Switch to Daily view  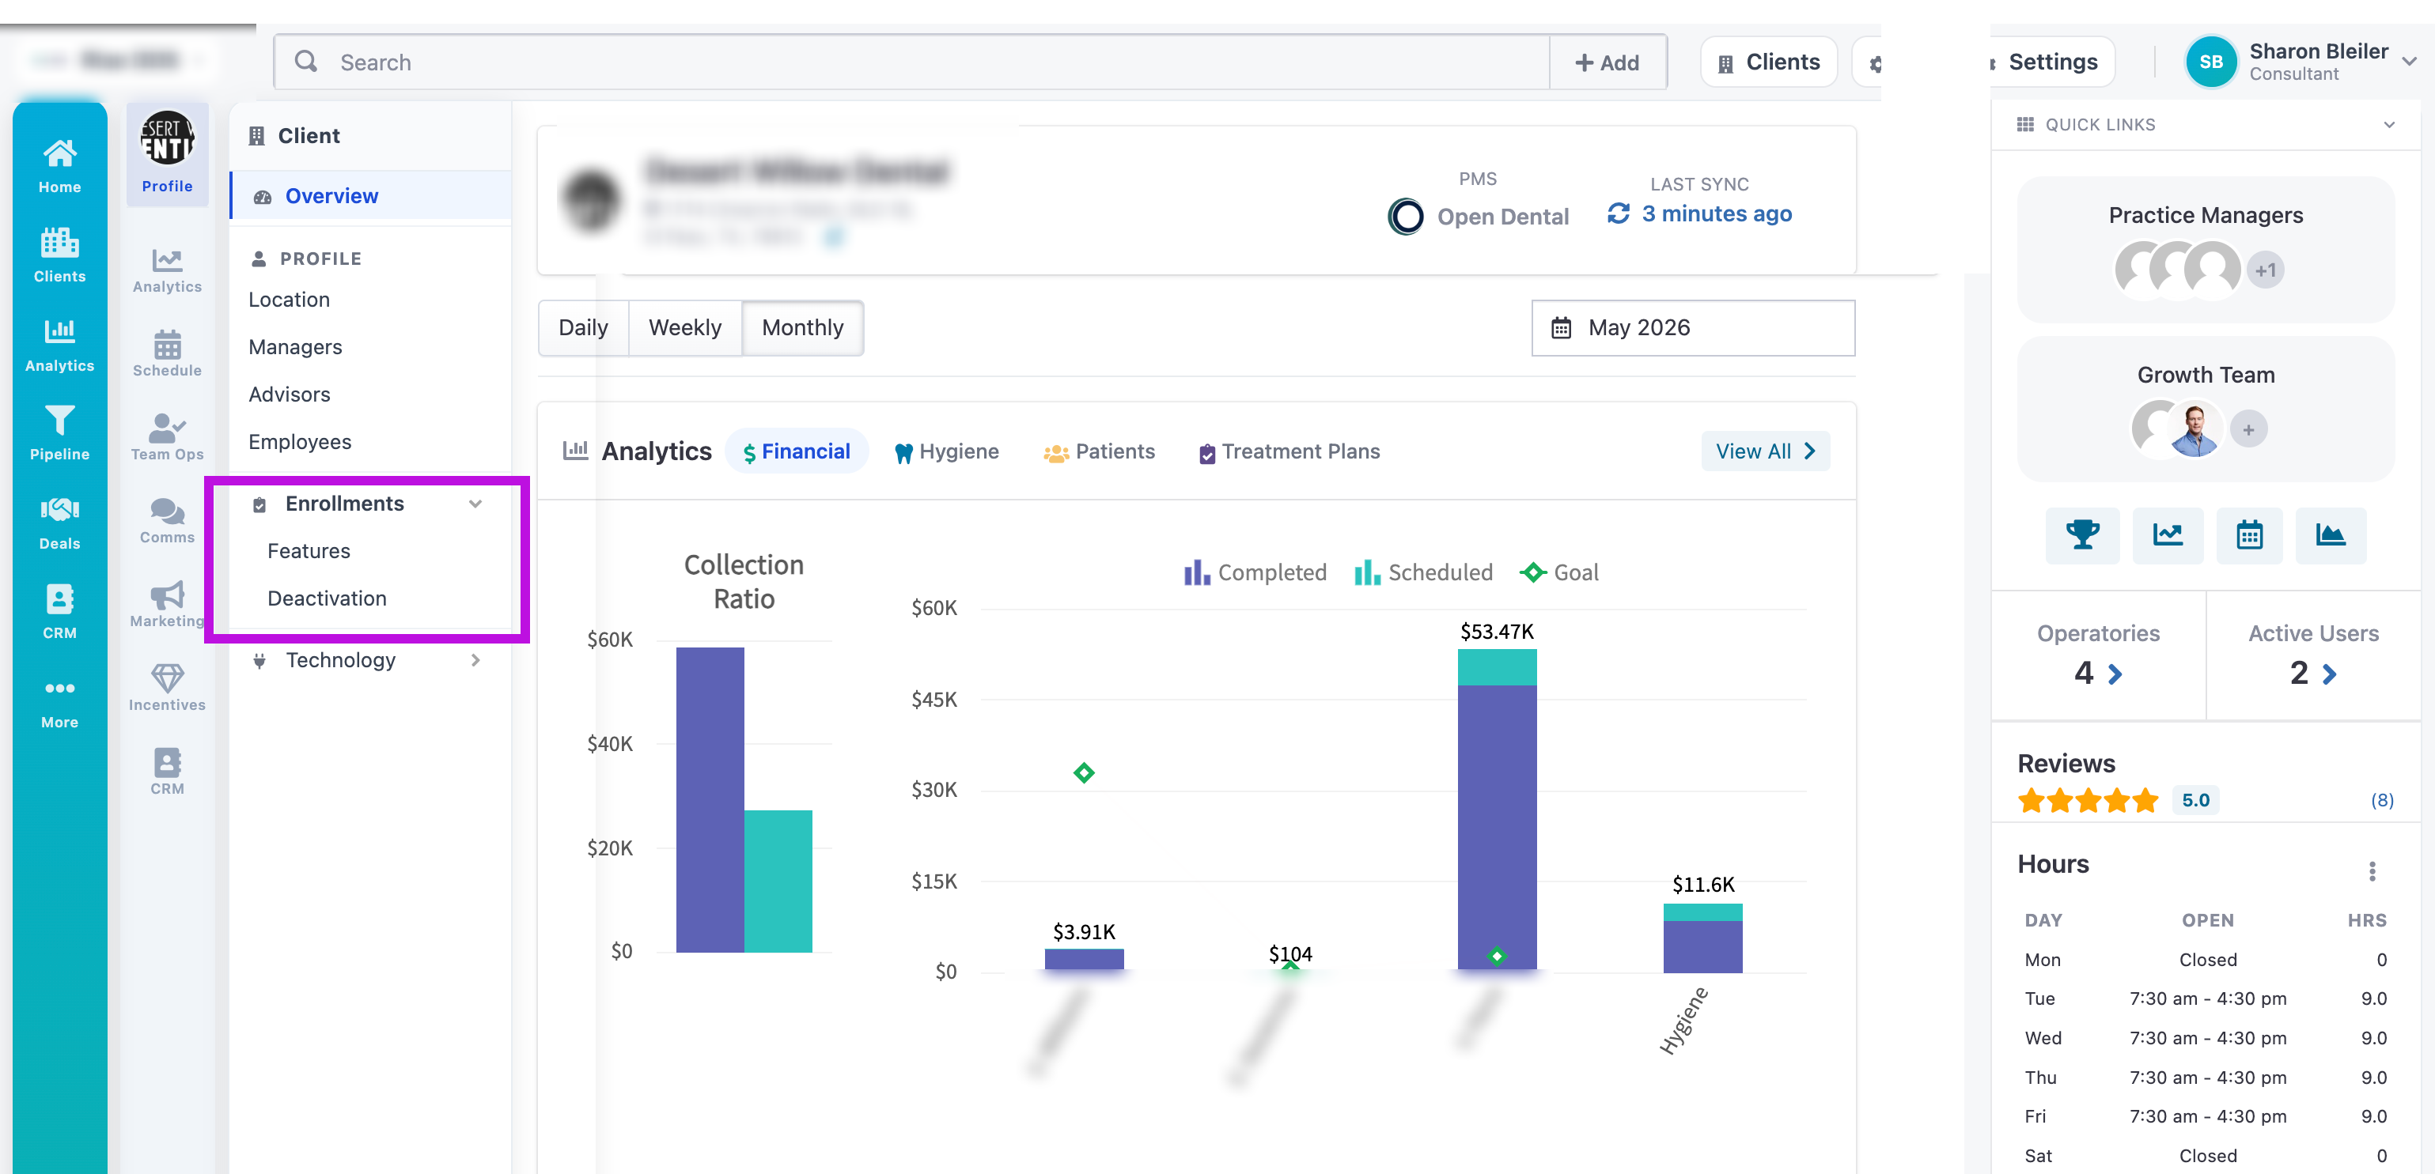[583, 328]
